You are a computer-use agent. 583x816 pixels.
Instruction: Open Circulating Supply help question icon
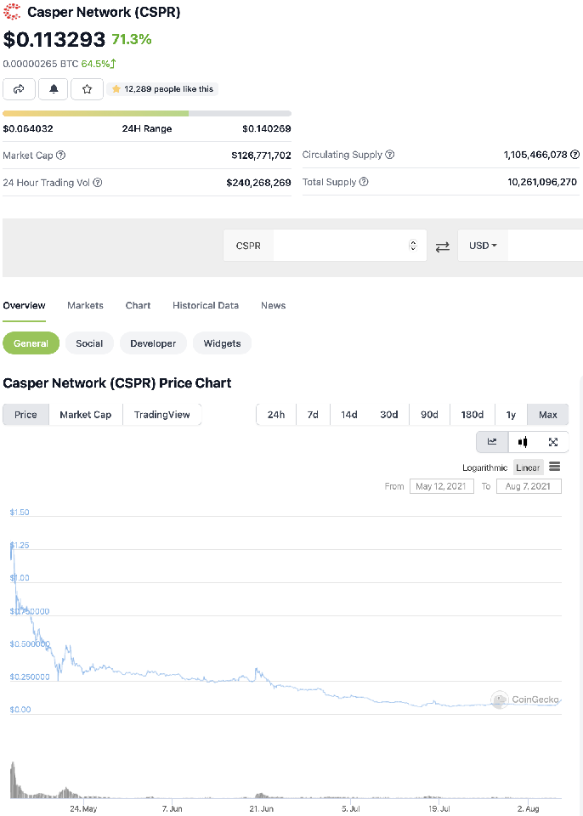point(390,155)
